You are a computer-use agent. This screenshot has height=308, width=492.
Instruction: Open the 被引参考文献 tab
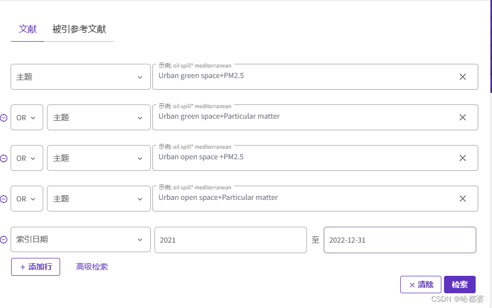click(x=79, y=29)
